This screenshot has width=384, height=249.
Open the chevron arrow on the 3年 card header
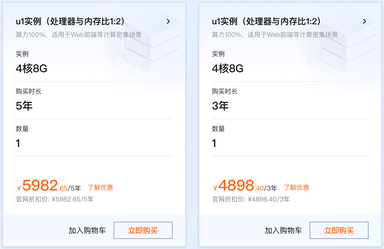point(364,21)
